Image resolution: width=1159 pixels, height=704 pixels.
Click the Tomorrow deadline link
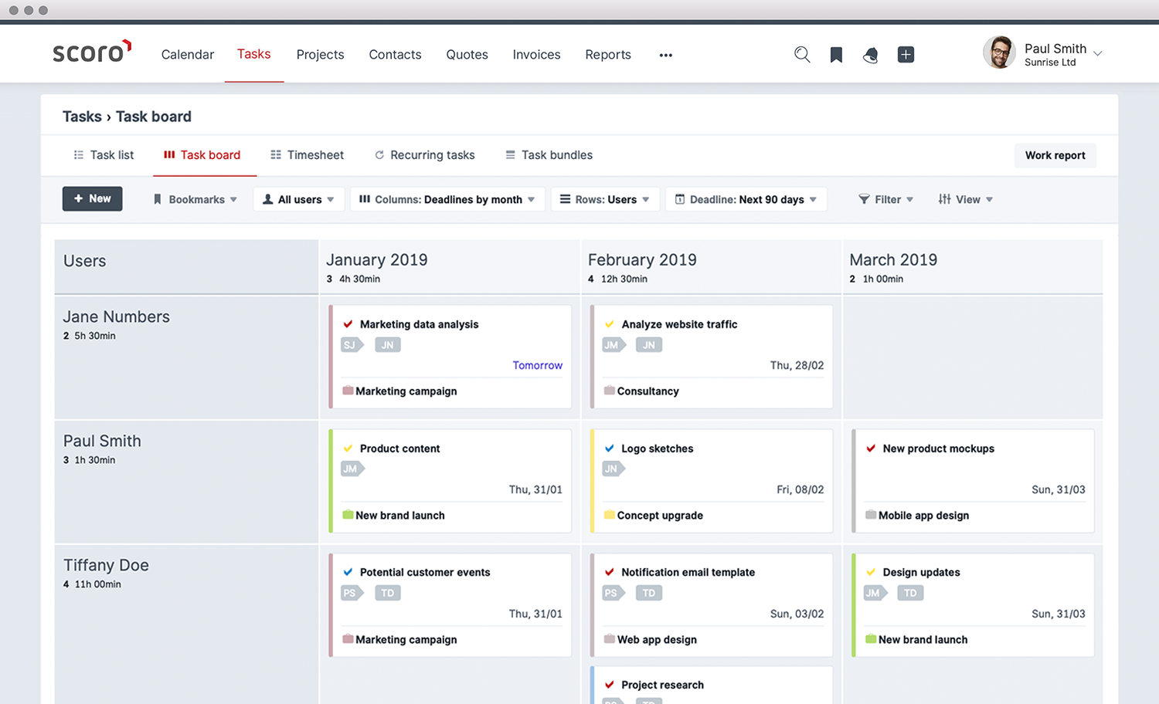[x=538, y=365]
